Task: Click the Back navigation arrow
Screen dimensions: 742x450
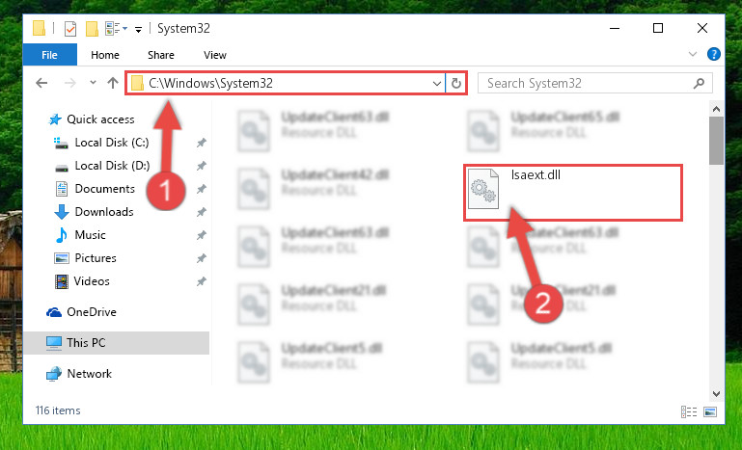Action: (x=41, y=83)
